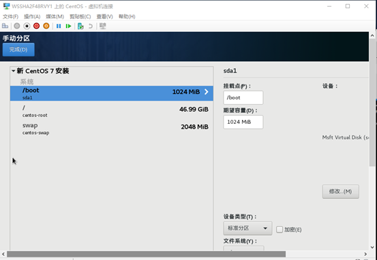Click the Ctrl+Alt+Delete toolbar icon

coord(5,26)
